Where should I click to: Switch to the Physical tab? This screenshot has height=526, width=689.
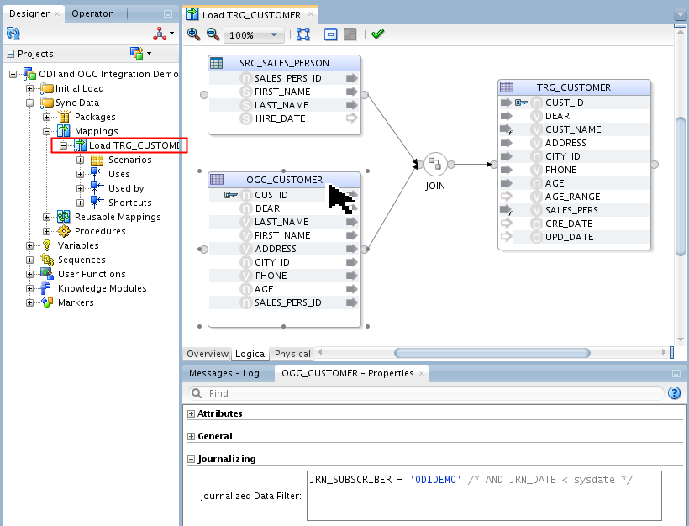click(292, 354)
